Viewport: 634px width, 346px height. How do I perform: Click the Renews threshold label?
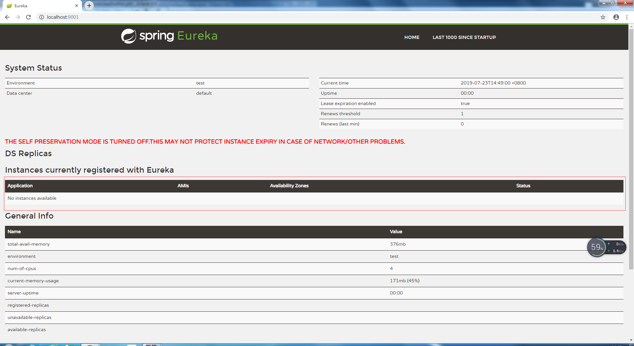(340, 114)
